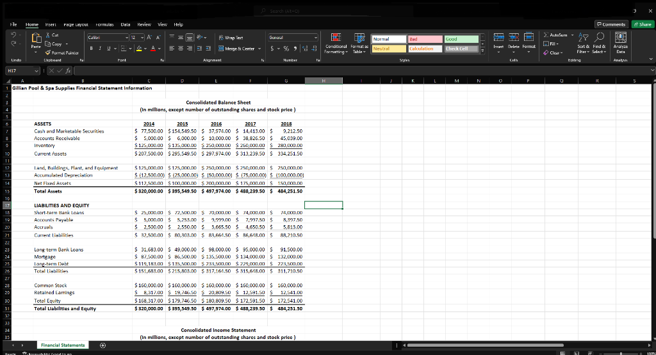Click the Undo arrow icon
This screenshot has height=355, width=656.
(13, 35)
